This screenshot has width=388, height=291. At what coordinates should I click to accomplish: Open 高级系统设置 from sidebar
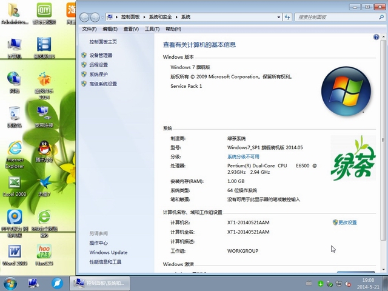tap(103, 84)
